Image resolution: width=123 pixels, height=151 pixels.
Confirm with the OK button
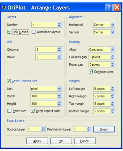61,141
